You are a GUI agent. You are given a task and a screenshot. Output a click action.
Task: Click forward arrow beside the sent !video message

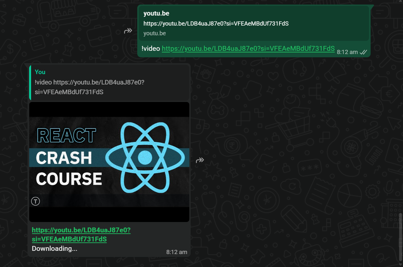(x=128, y=31)
